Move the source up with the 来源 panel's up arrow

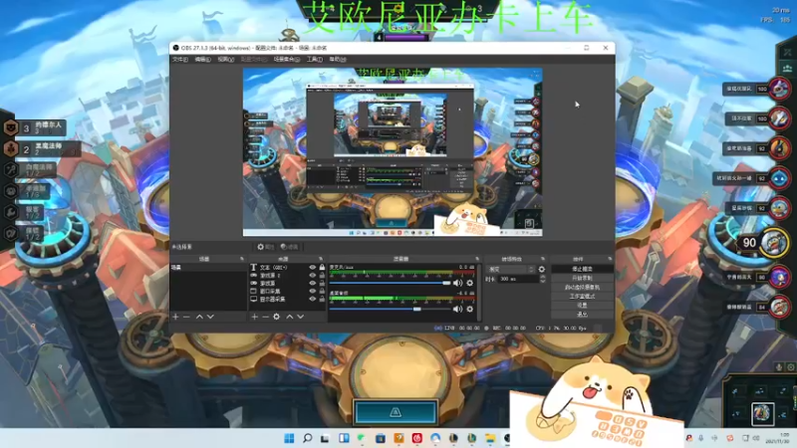click(289, 317)
